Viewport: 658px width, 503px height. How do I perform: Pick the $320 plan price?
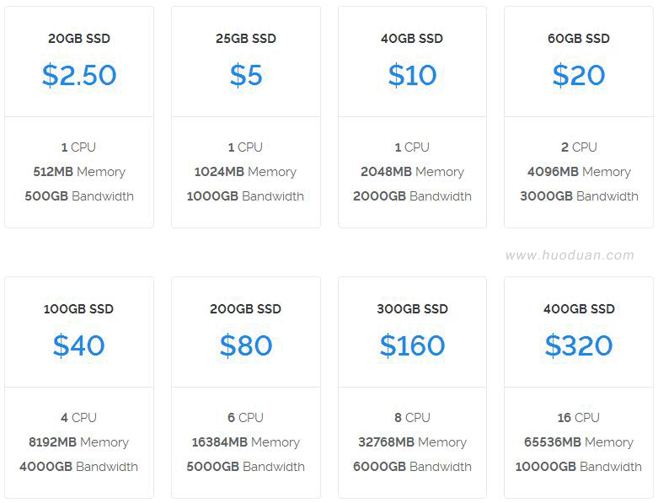pyautogui.click(x=579, y=345)
